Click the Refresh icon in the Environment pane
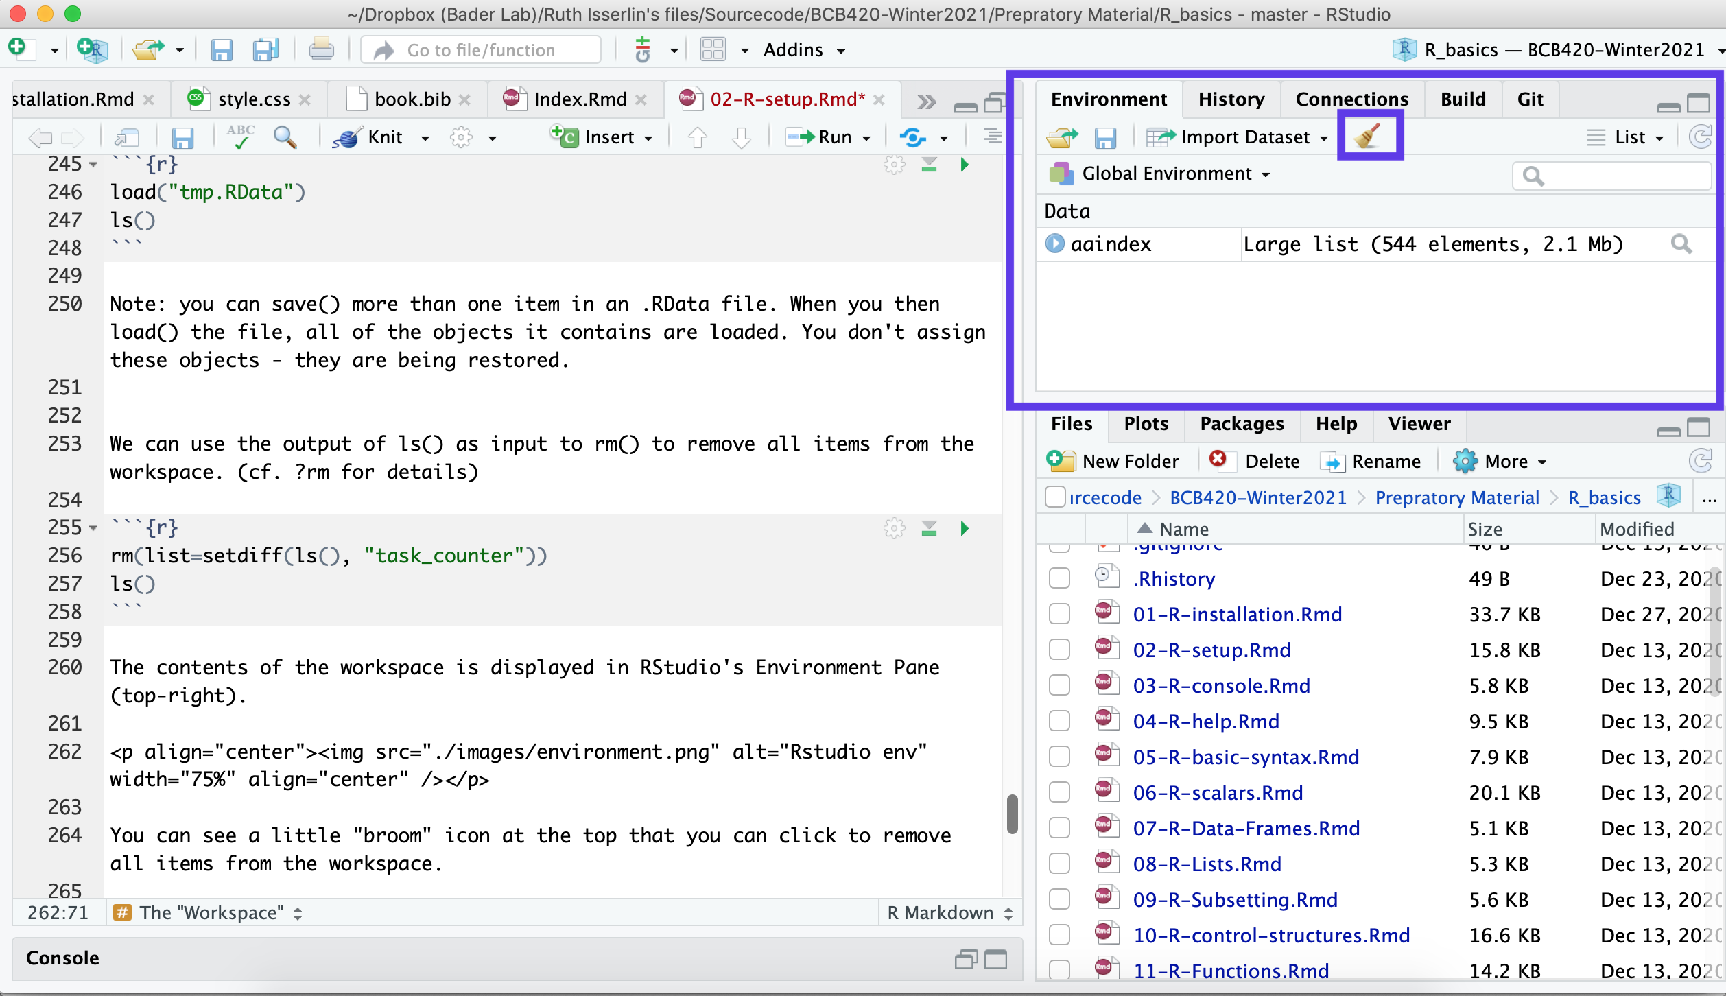 [x=1701, y=137]
